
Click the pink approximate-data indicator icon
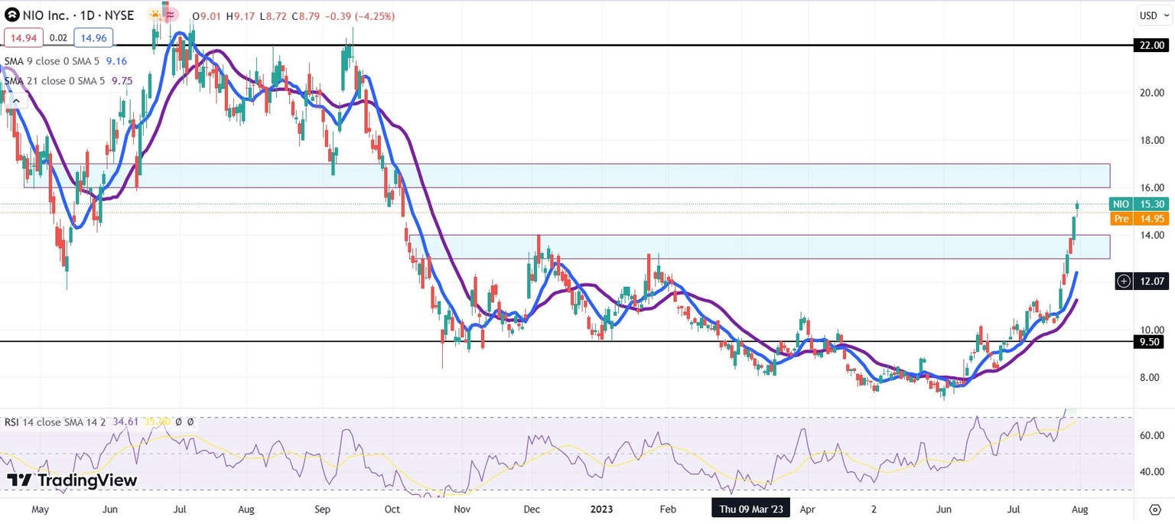(172, 15)
